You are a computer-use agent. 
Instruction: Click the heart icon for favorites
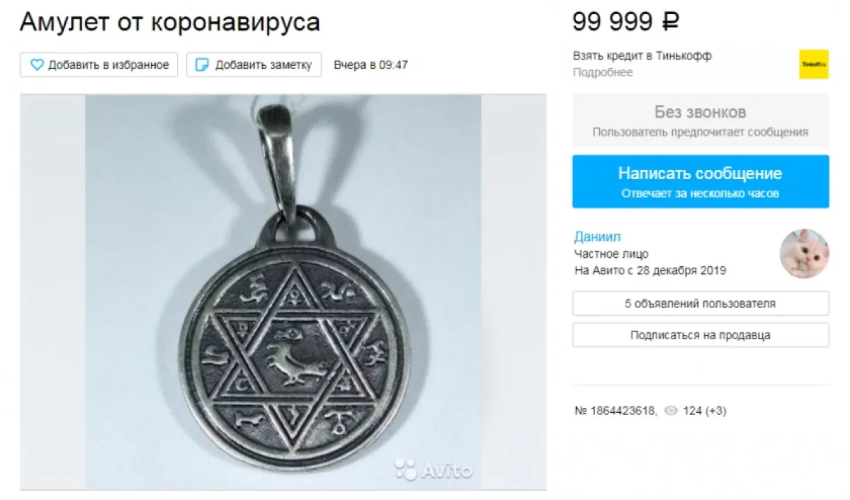point(37,65)
